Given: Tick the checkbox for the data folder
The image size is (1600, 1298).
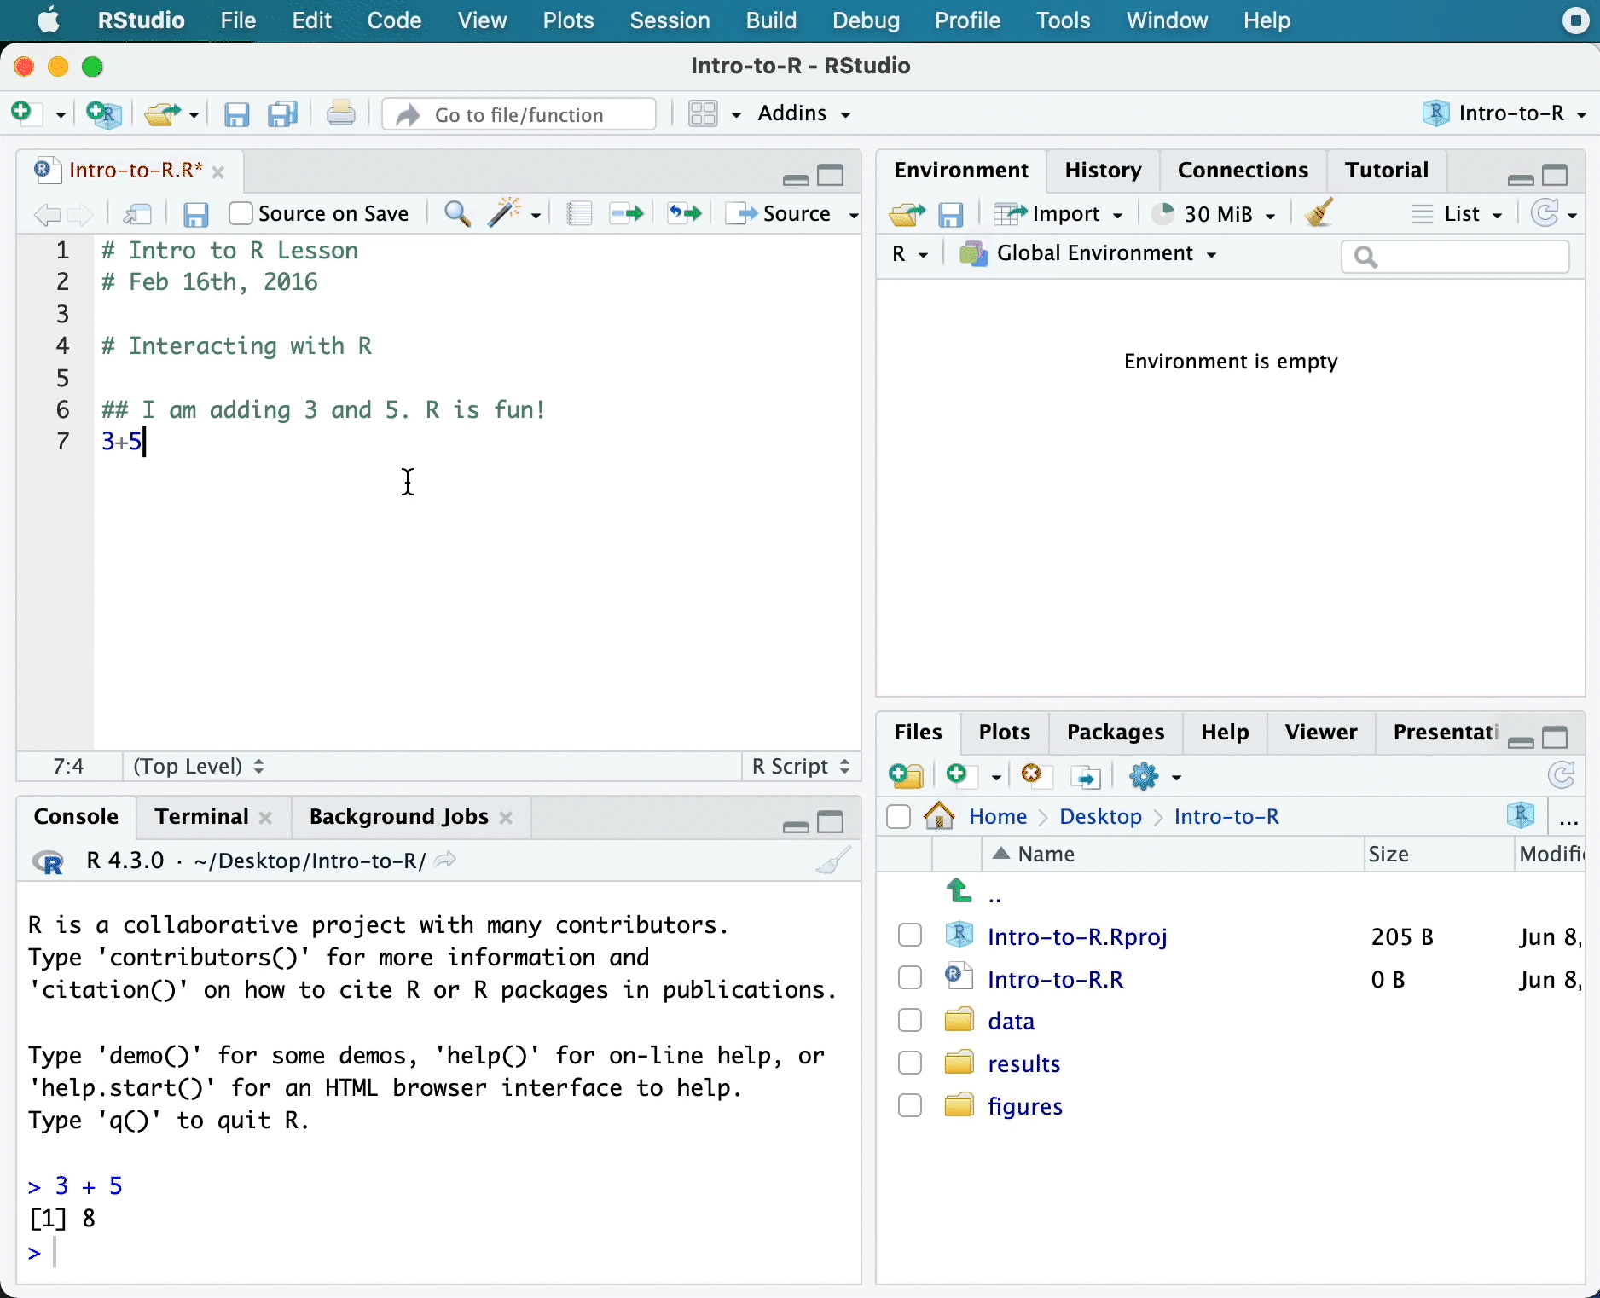Looking at the screenshot, I should [x=910, y=1021].
